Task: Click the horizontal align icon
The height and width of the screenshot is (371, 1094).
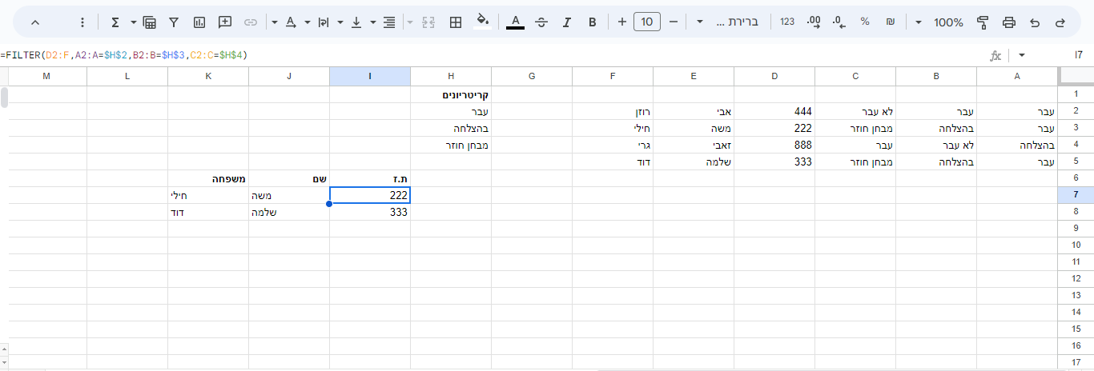Action: point(389,22)
